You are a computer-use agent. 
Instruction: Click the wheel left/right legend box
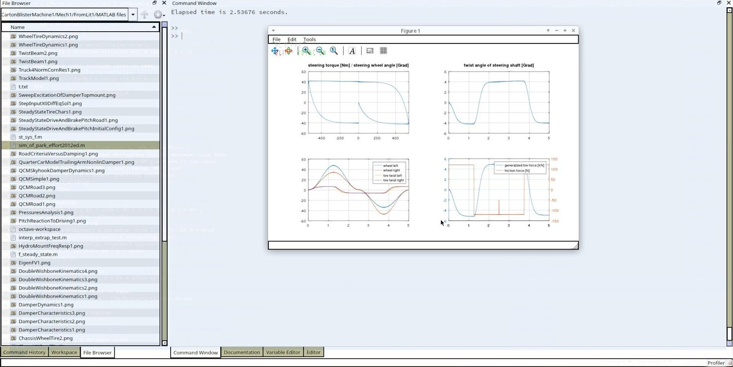click(x=389, y=173)
